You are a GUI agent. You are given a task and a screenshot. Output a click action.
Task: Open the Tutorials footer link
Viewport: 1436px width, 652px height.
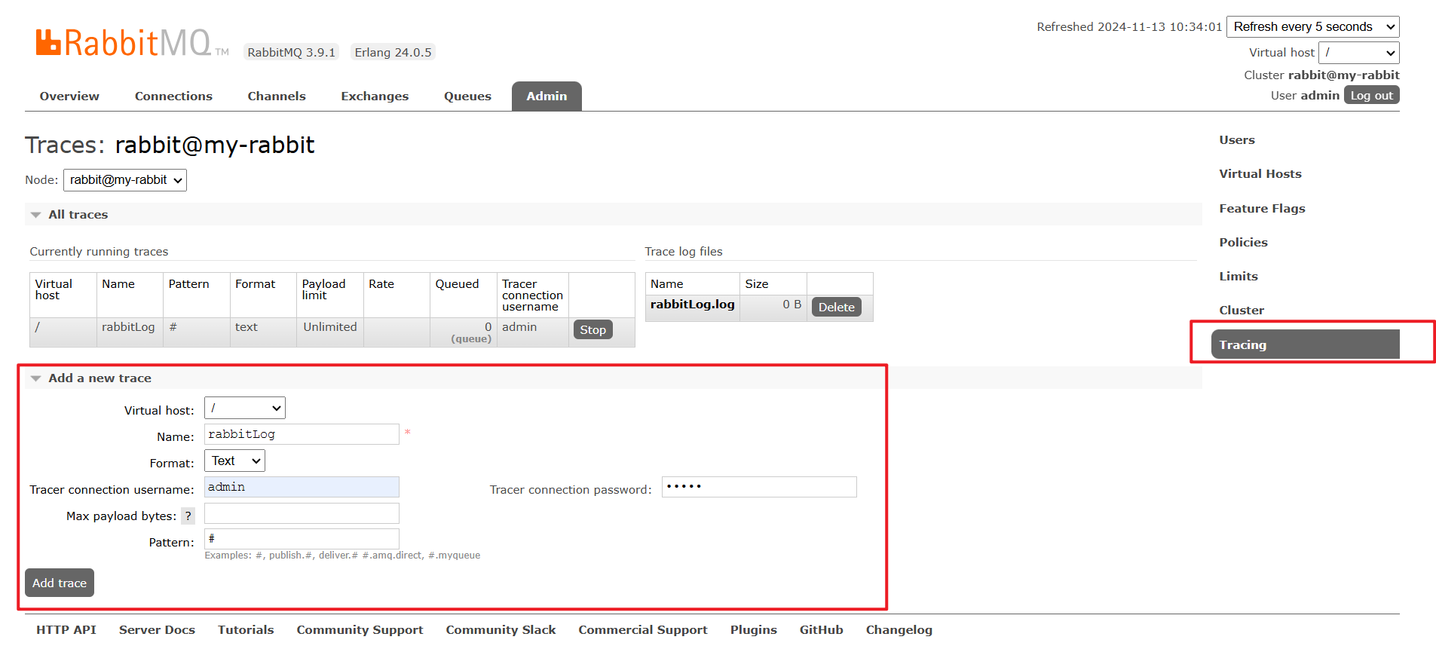(246, 630)
